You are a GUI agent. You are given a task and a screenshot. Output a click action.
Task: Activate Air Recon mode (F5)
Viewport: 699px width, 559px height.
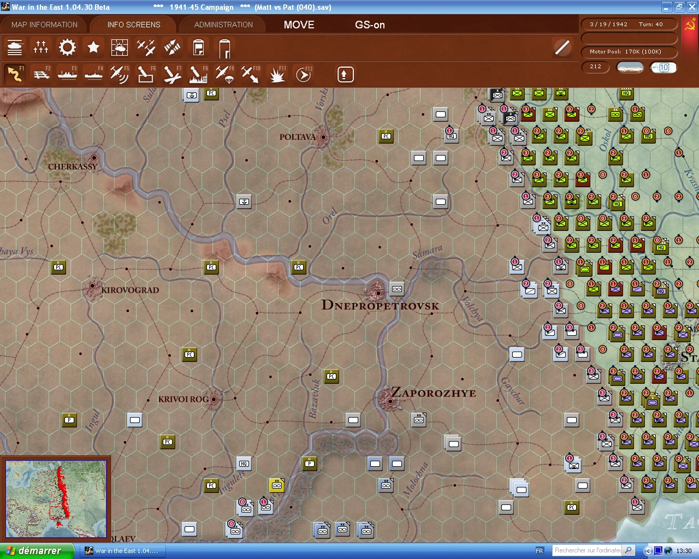click(x=120, y=74)
